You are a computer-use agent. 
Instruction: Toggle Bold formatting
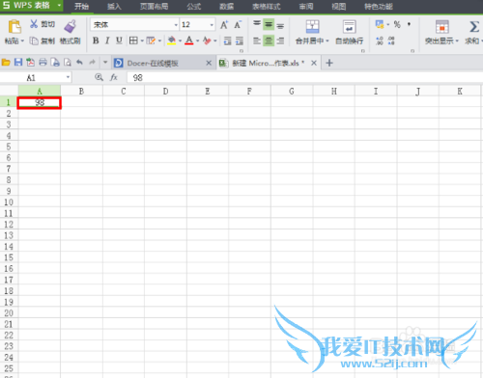[x=96, y=40]
